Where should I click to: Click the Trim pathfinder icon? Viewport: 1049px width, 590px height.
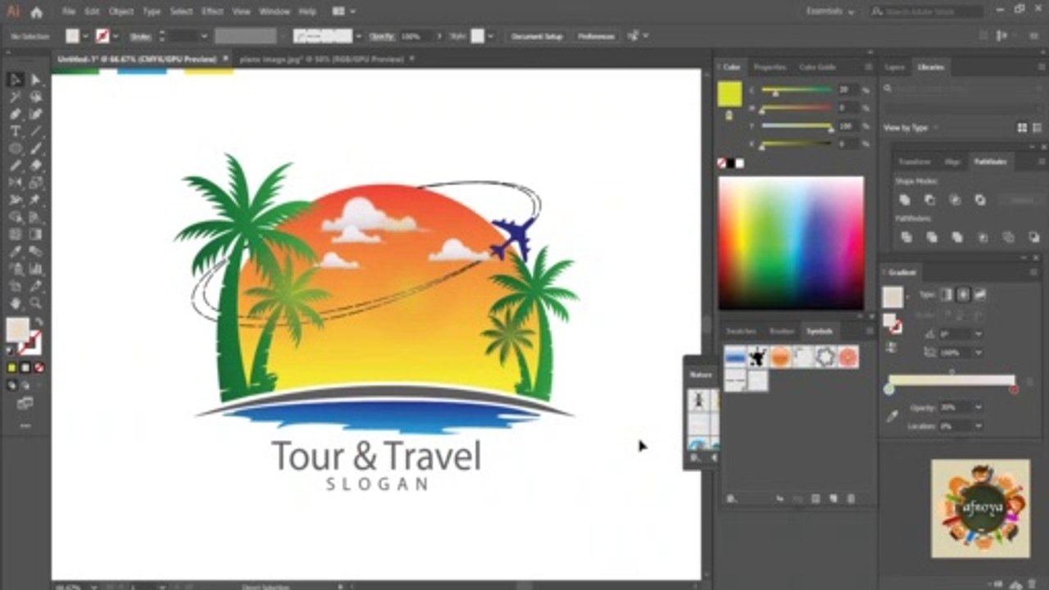932,237
